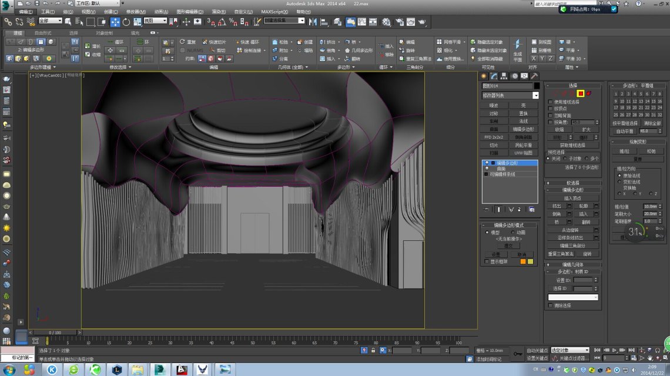Select the 动画 radio button
This screenshot has width=670, height=376.
click(x=513, y=232)
